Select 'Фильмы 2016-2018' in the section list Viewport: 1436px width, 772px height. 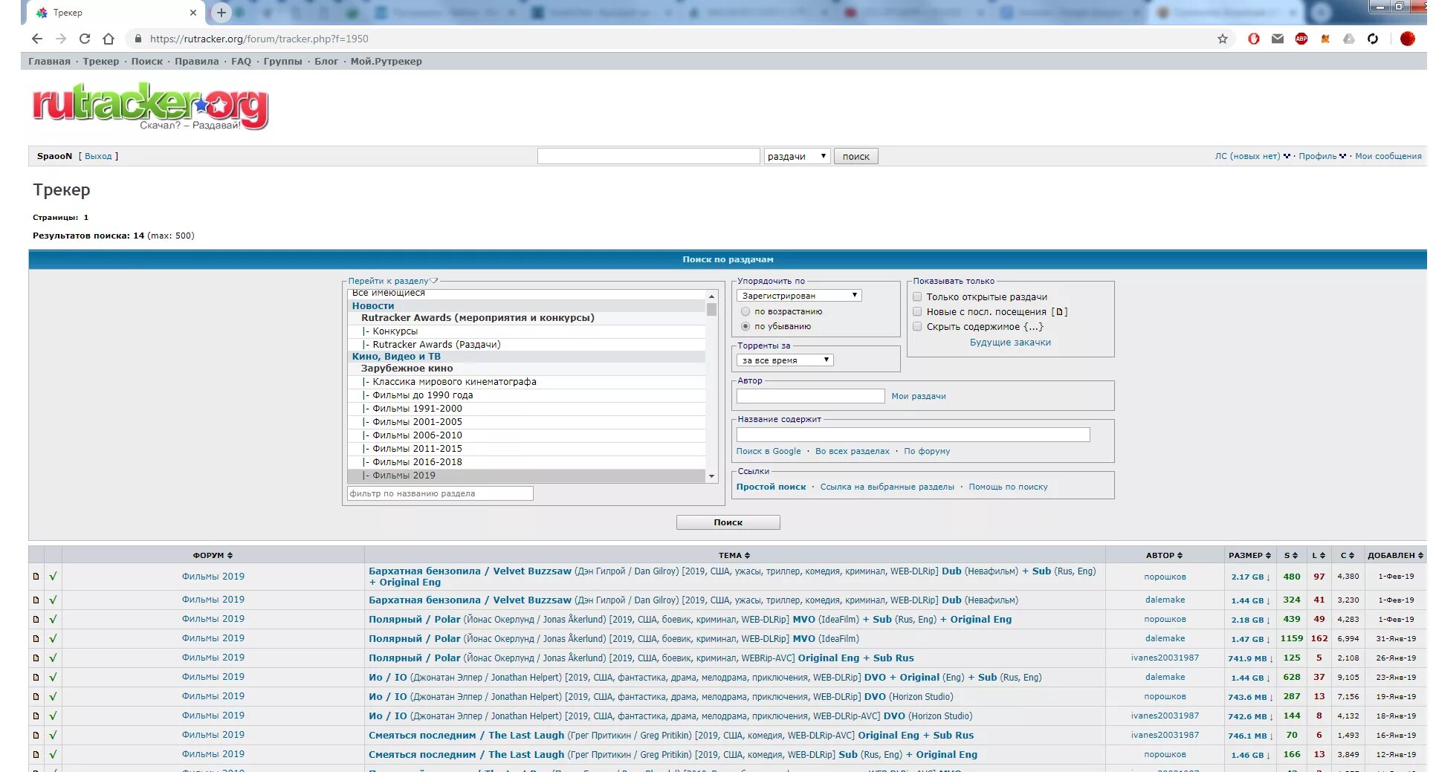[526, 462]
